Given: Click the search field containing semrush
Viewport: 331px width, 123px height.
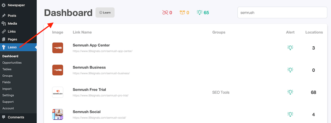Looking at the screenshot, I should (x=282, y=12).
